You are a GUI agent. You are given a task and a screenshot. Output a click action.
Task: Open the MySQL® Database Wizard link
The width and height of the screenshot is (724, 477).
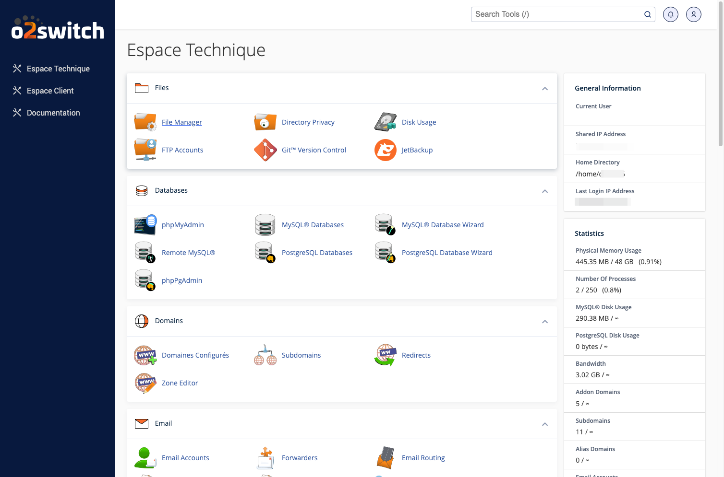[x=443, y=225]
